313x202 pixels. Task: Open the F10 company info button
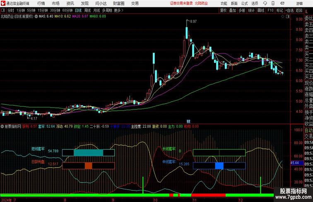[270, 10]
